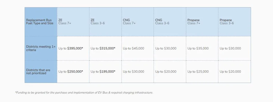
Task: Click the Up to $195,000* cell
Action: click(x=103, y=72)
